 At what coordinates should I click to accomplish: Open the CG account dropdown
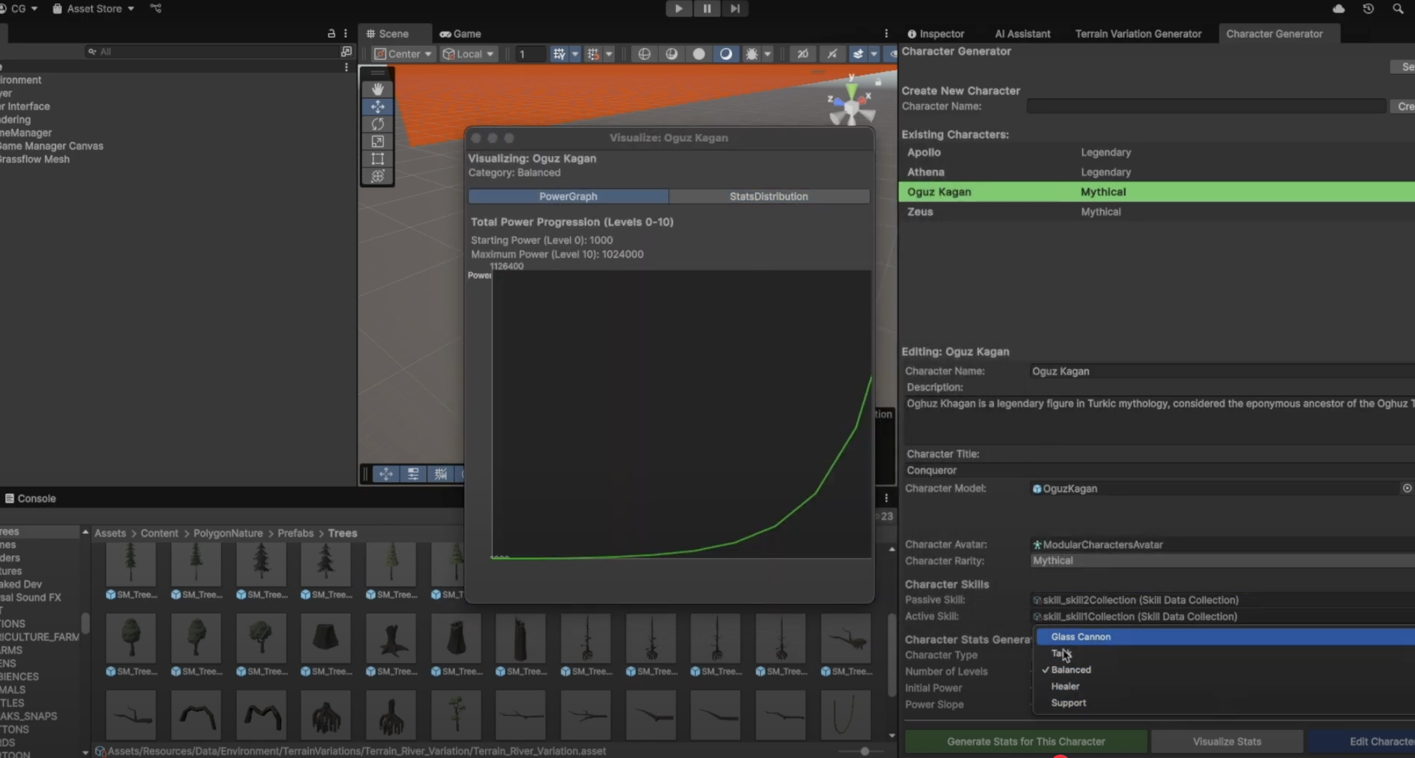coord(20,8)
